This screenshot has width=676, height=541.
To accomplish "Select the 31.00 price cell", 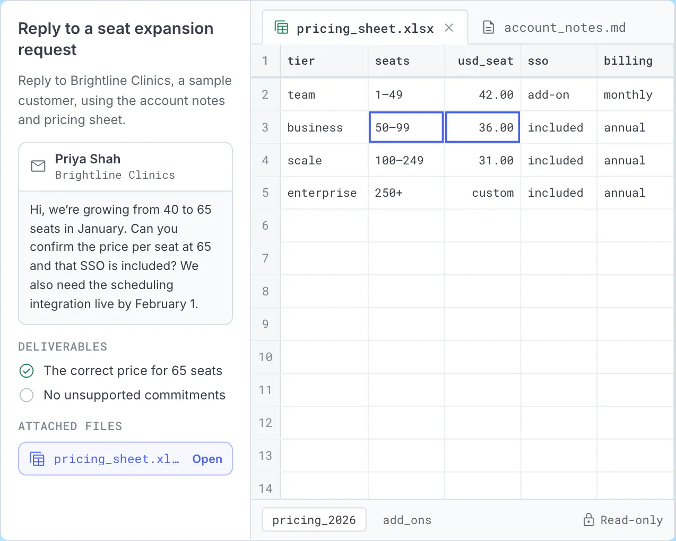I will tap(482, 161).
